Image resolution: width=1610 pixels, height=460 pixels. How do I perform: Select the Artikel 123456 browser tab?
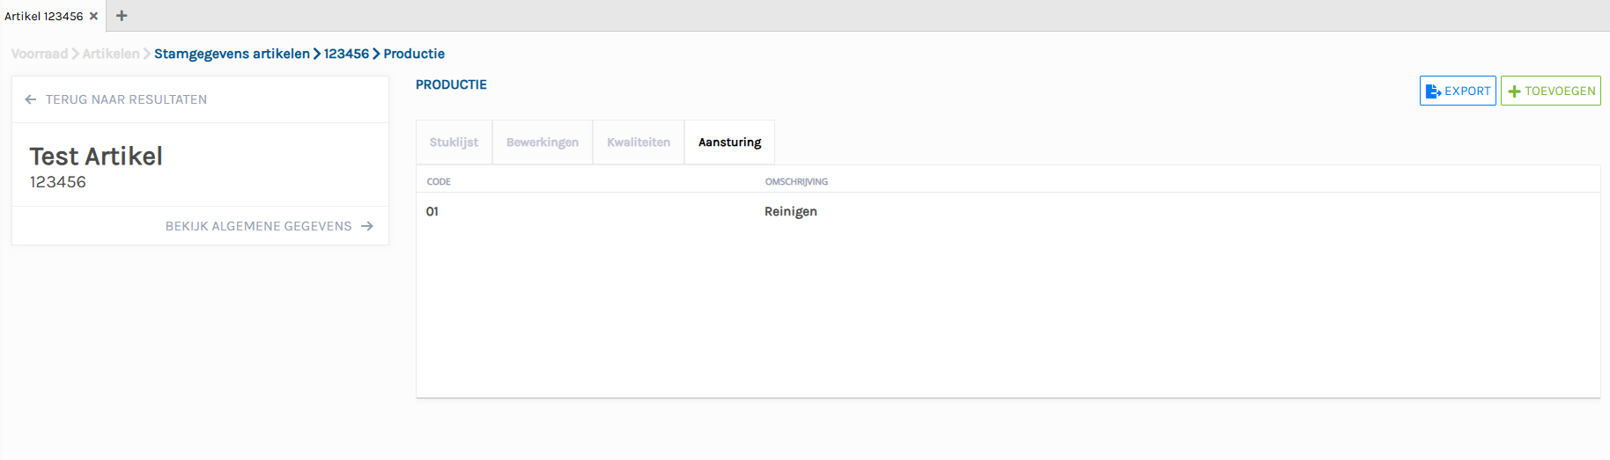[44, 16]
